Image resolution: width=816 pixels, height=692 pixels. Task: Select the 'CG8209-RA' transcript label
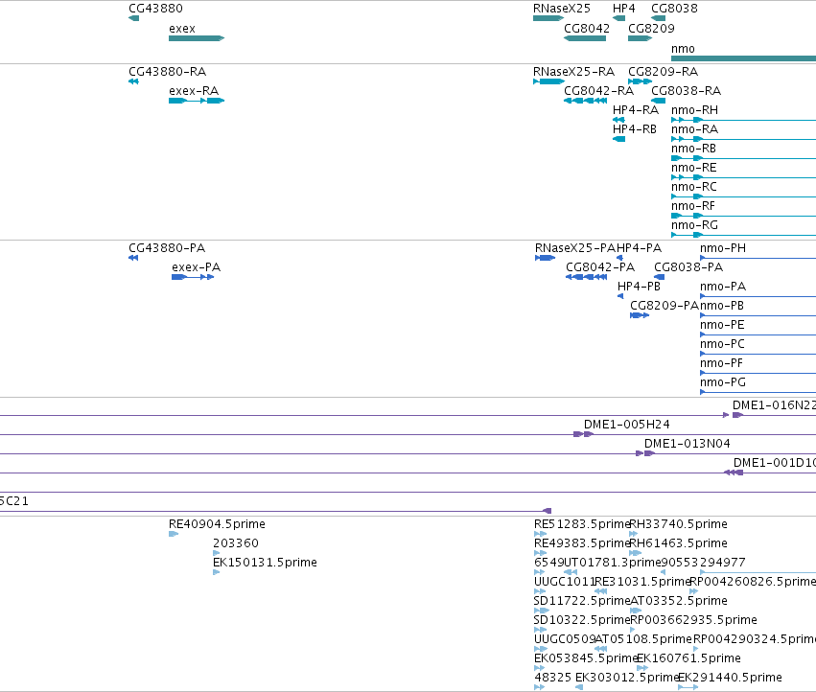pyautogui.click(x=663, y=71)
